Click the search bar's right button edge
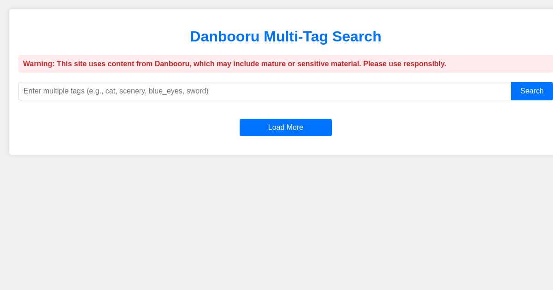The width and height of the screenshot is (553, 290). pyautogui.click(x=548, y=91)
